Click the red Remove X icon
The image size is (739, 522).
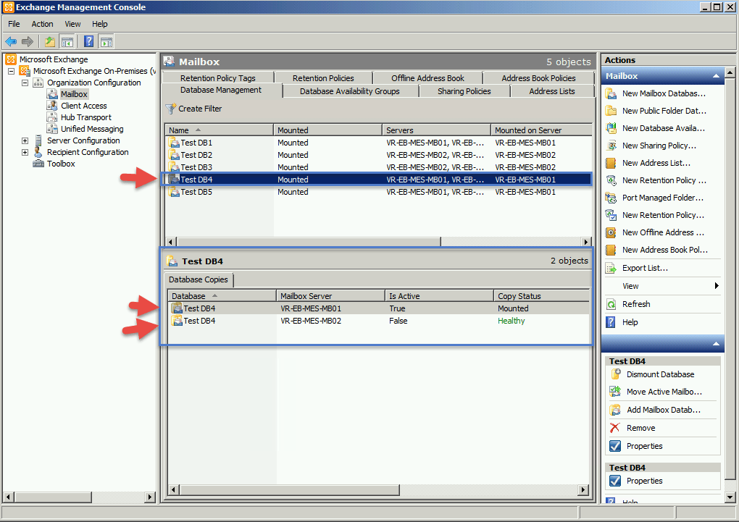[x=615, y=428]
